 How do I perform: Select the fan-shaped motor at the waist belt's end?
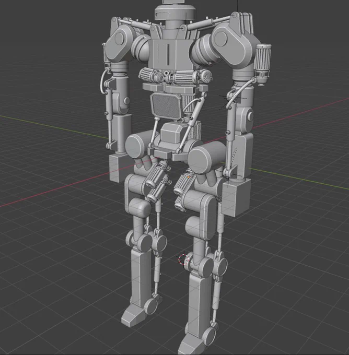(x=206, y=77)
